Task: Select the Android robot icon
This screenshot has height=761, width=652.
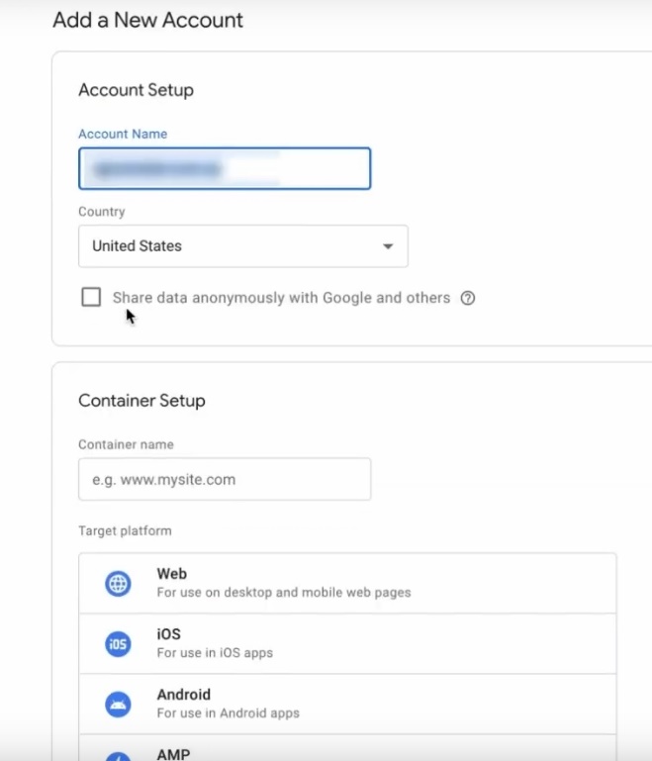Action: point(118,705)
